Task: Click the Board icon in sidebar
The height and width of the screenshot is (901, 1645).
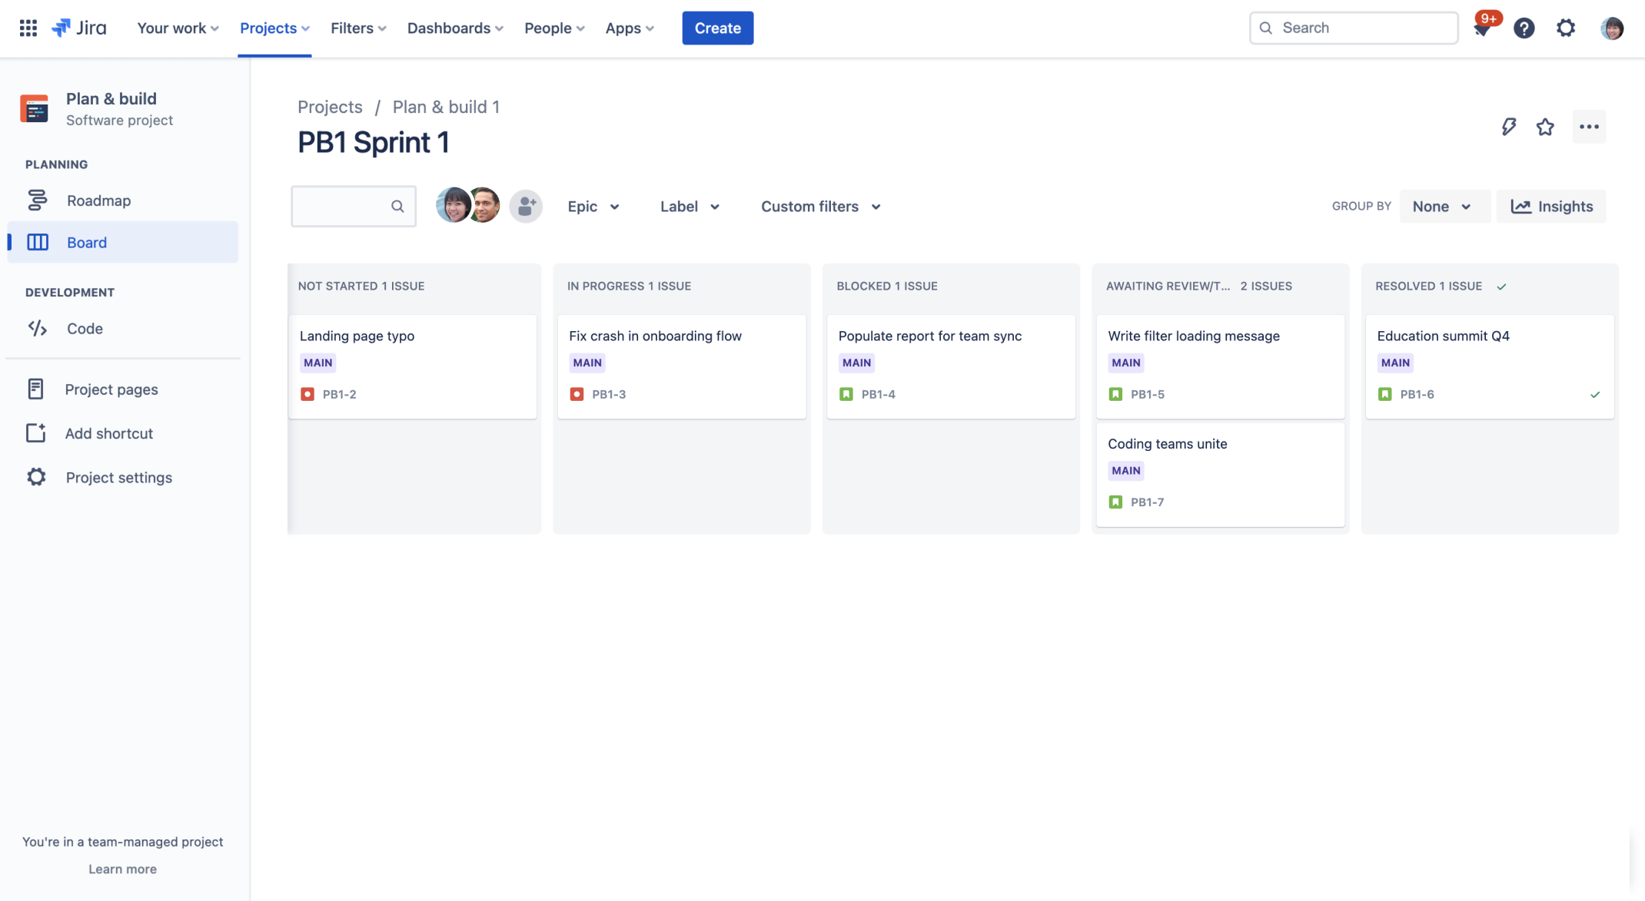Action: coord(37,242)
